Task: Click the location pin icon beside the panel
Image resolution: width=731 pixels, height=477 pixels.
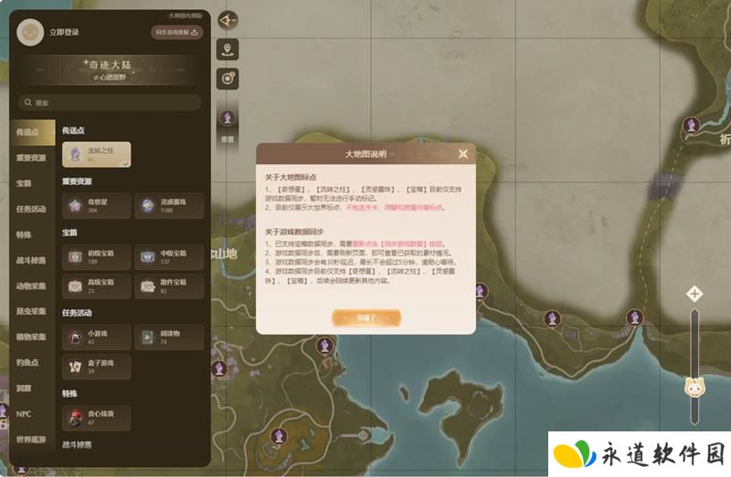Action: (x=228, y=49)
